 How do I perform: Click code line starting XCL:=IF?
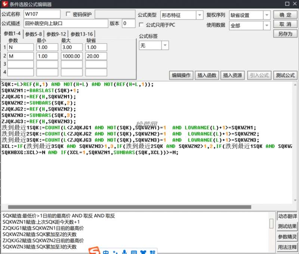tap(147, 146)
